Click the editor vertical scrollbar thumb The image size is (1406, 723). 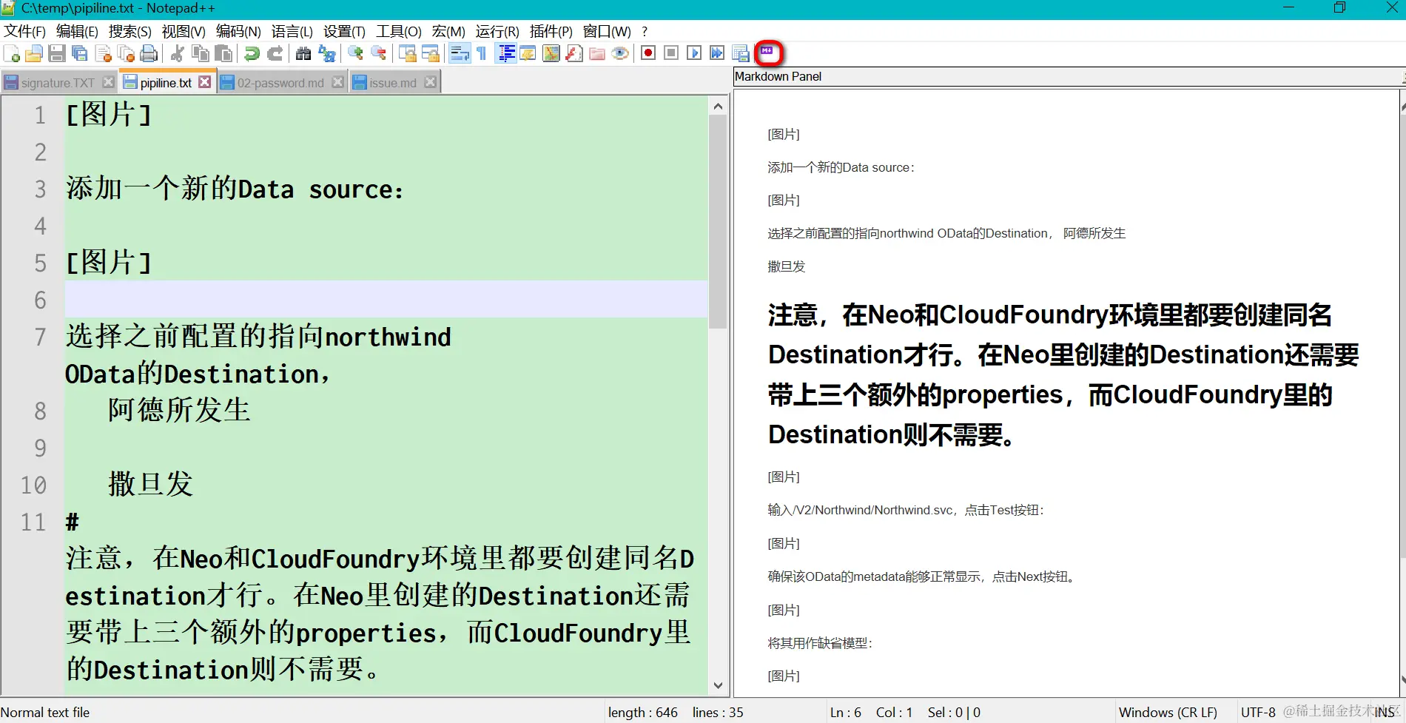coord(718,222)
